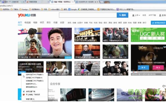Image resolution: width=166 pixels, height=103 pixels.
Task: Open the 资讯 channel link
Action: pyautogui.click(x=69, y=23)
